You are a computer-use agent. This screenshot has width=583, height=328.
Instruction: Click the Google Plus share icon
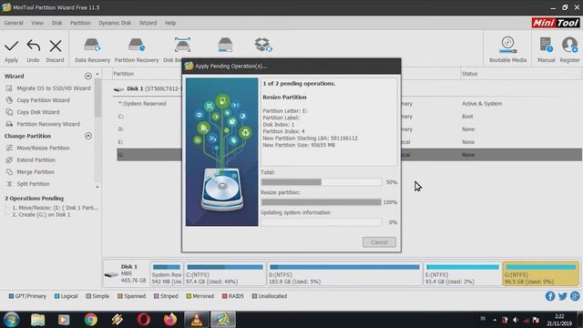pyautogui.click(x=575, y=296)
